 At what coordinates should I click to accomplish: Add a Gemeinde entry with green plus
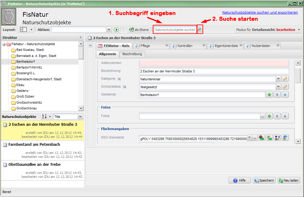[x=269, y=95]
